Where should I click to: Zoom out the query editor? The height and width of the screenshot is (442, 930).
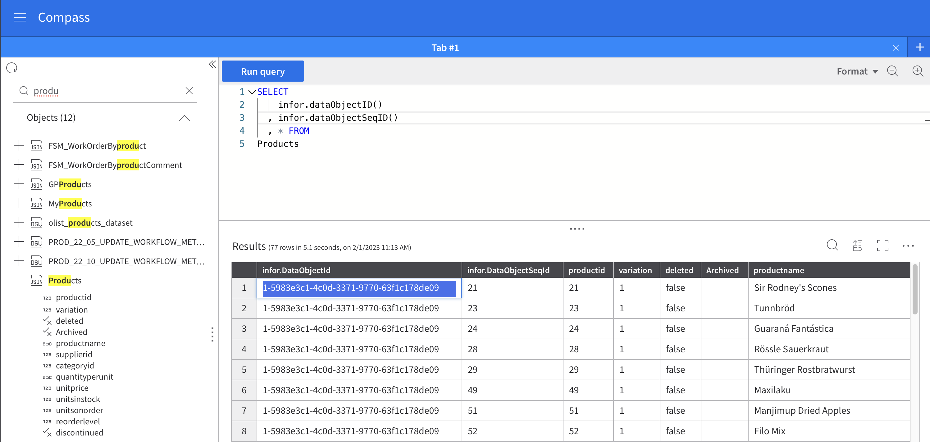coord(892,71)
